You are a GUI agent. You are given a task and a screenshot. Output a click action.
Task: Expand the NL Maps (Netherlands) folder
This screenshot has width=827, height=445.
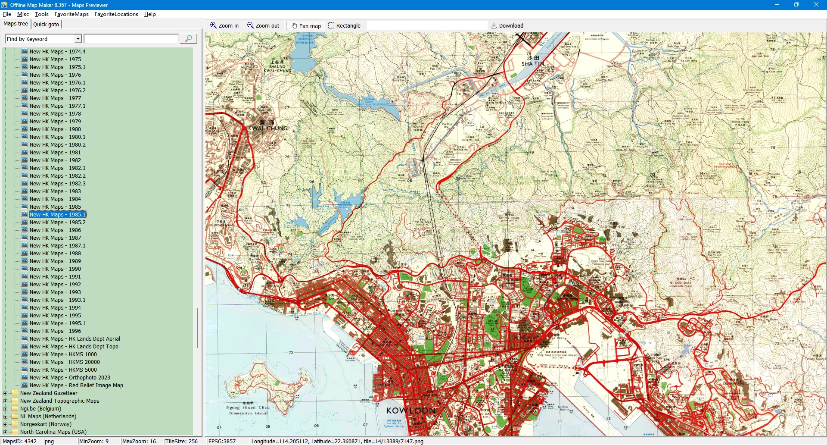click(6, 417)
